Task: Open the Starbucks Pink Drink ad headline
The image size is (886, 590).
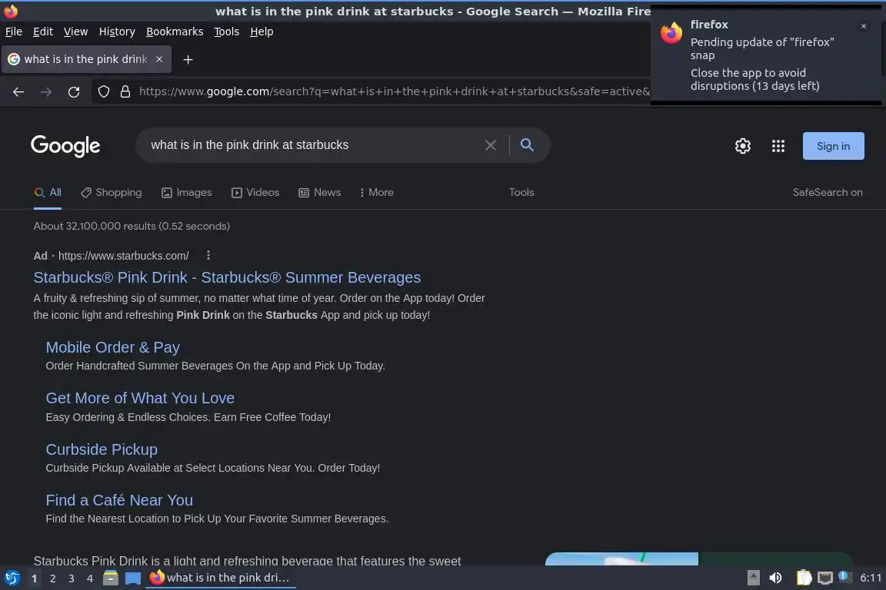Action: tap(227, 278)
